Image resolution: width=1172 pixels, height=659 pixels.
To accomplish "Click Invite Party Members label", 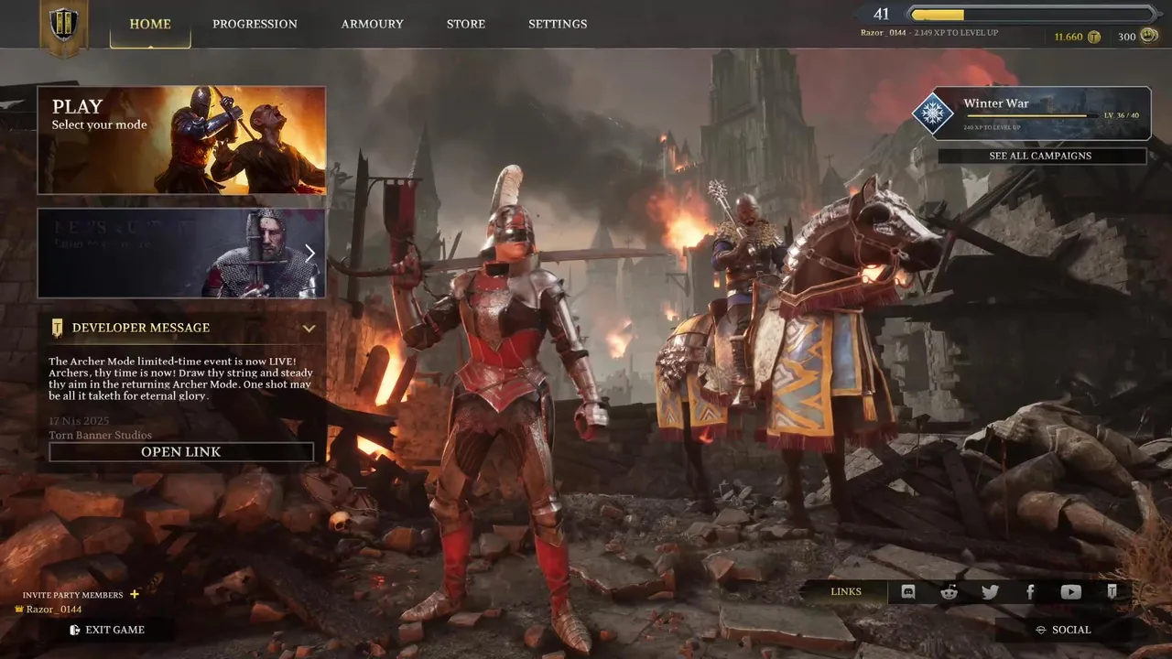I will pos(72,595).
